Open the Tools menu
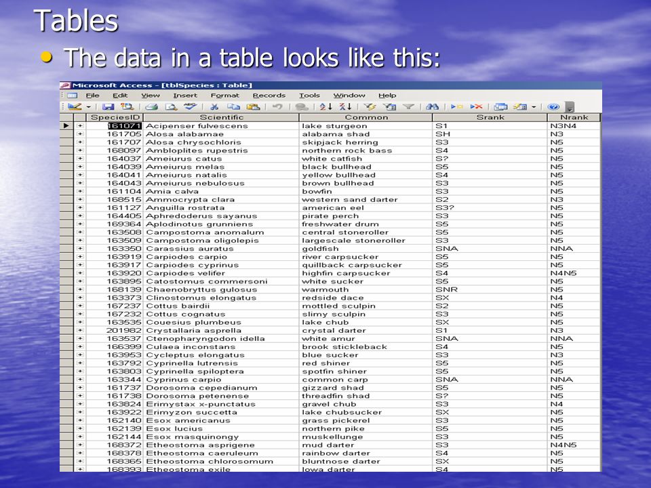Screen dimensions: 651x488 click(x=309, y=96)
